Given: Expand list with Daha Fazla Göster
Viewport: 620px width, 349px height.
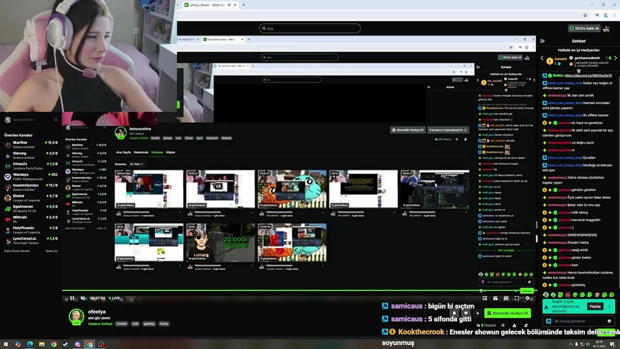Looking at the screenshot, I should pyautogui.click(x=17, y=251).
